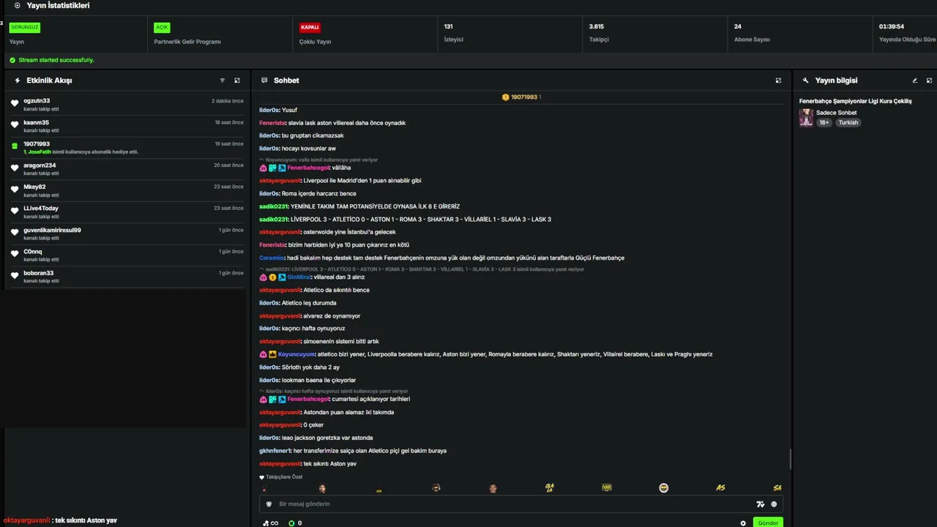Insert the Fenerbahçe crest emote

664,488
